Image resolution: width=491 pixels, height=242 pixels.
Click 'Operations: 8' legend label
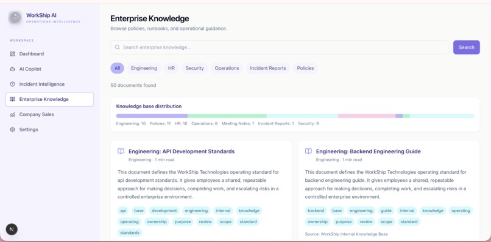pos(205,123)
